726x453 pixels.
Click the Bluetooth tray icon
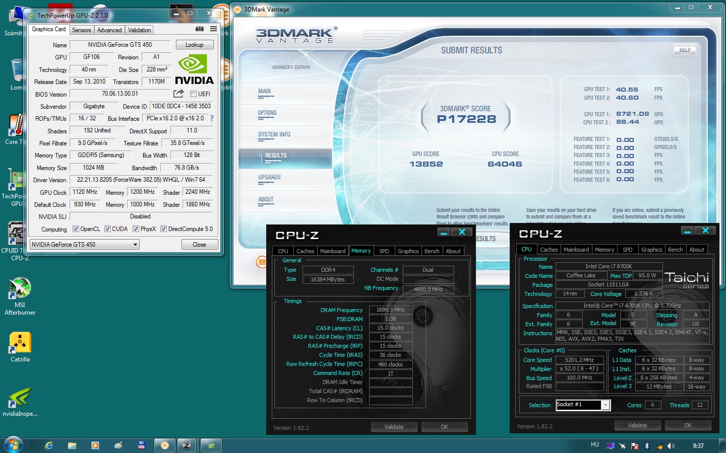point(647,446)
